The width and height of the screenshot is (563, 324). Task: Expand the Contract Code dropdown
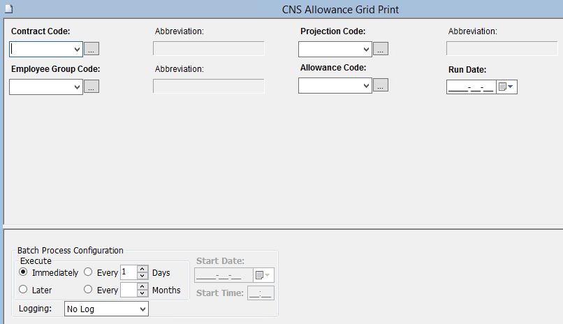[77, 49]
